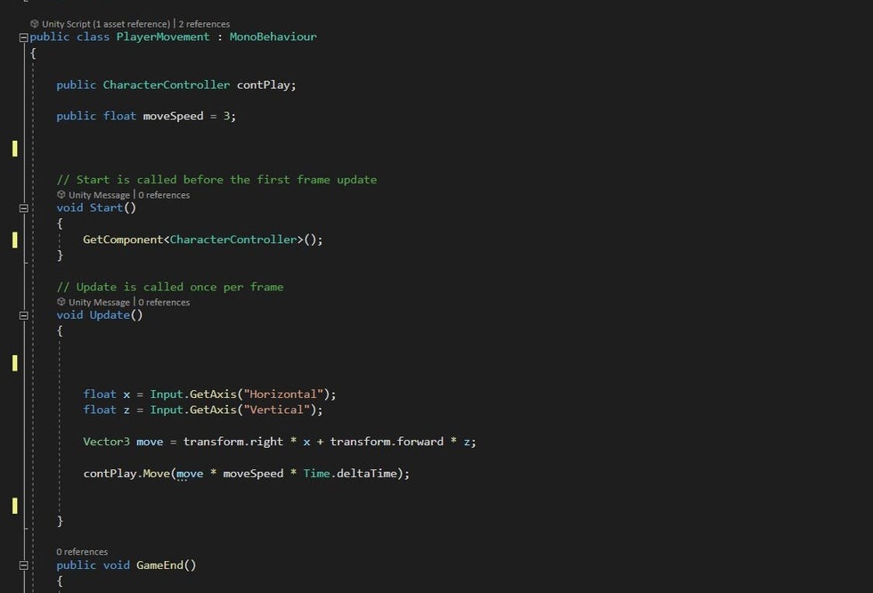This screenshot has height=593, width=873.
Task: Click the Move method in contPlay.Move
Action: coord(156,474)
